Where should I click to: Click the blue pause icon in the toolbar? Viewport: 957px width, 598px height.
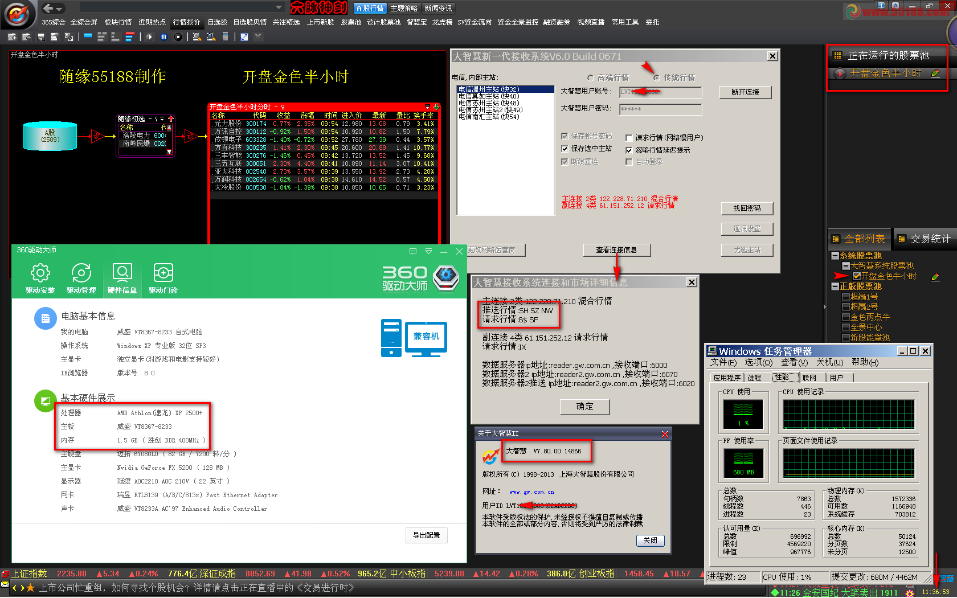click(x=164, y=37)
